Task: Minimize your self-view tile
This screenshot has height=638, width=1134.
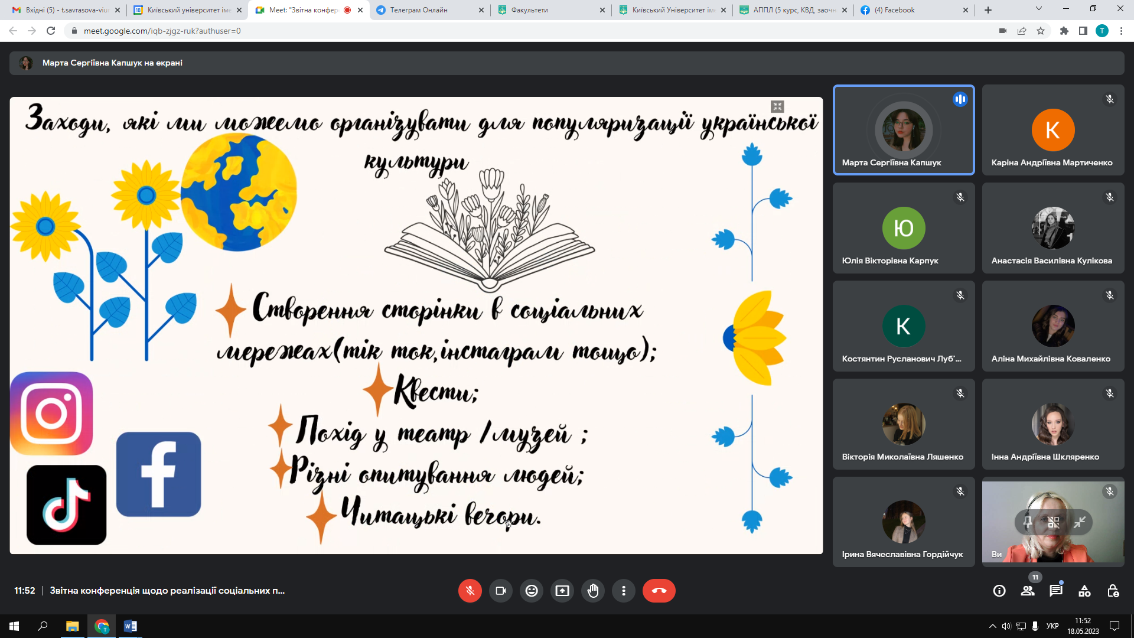Action: pyautogui.click(x=1080, y=522)
